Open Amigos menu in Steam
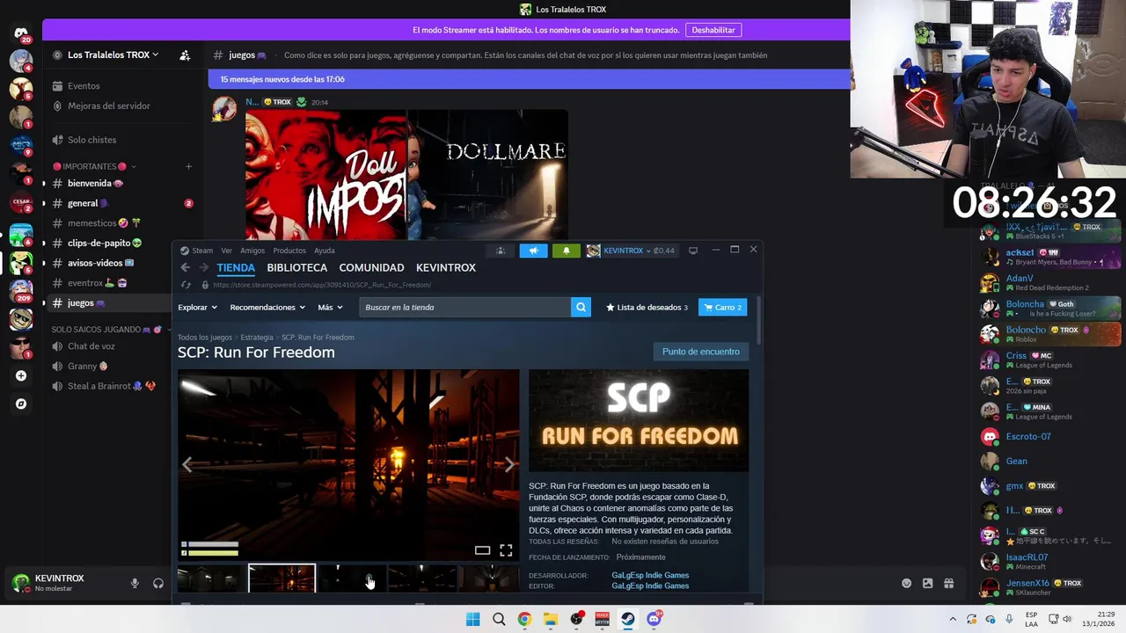Screen dimensions: 1126x633 252,251
